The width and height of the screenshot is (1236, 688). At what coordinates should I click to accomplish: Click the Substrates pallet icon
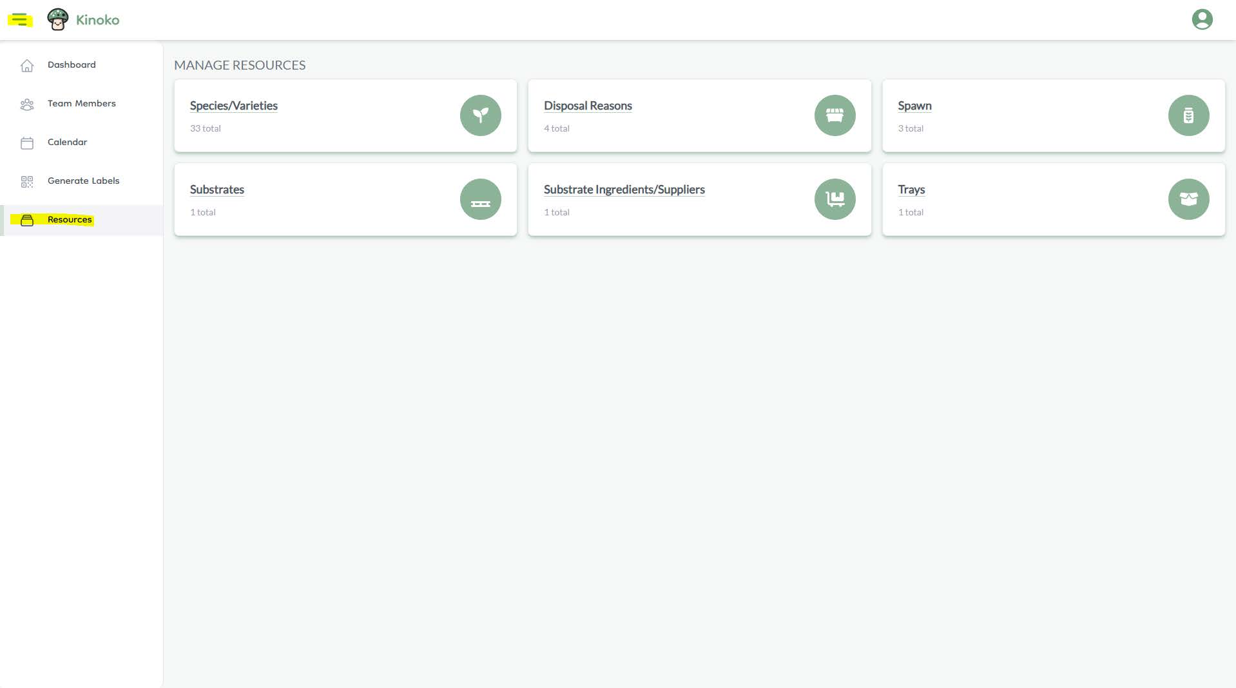coord(480,199)
